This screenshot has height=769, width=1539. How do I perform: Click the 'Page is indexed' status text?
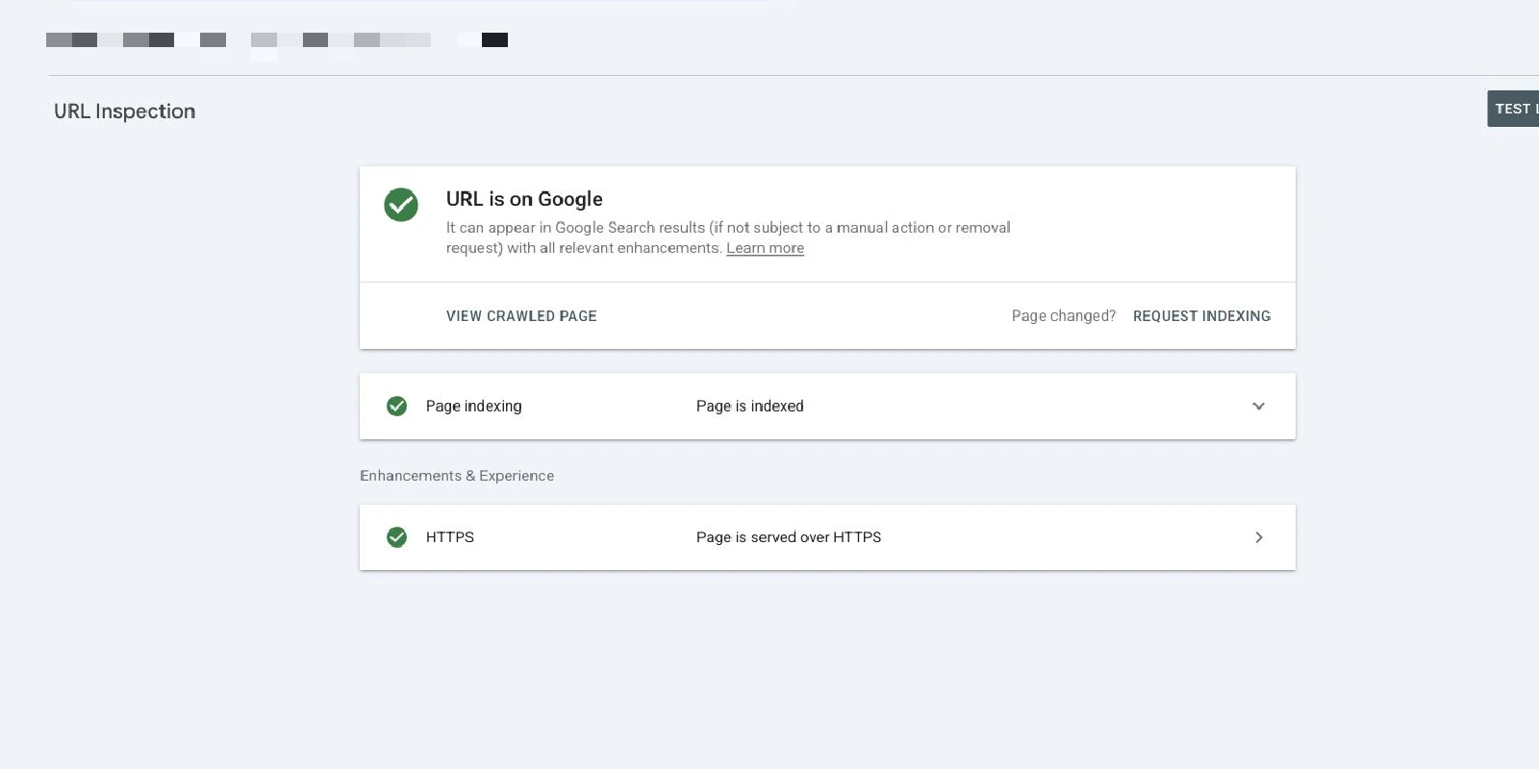click(x=750, y=407)
